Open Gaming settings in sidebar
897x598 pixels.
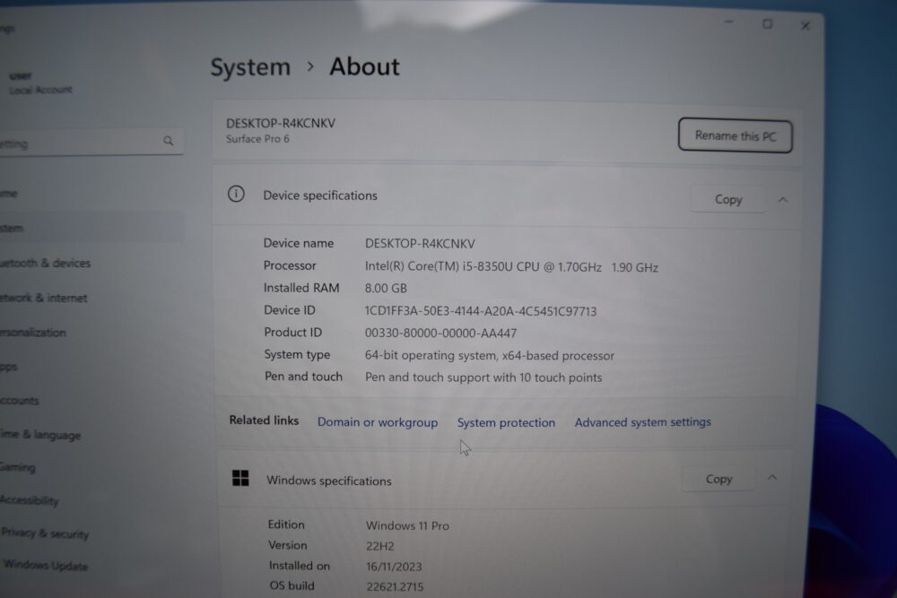coord(18,468)
